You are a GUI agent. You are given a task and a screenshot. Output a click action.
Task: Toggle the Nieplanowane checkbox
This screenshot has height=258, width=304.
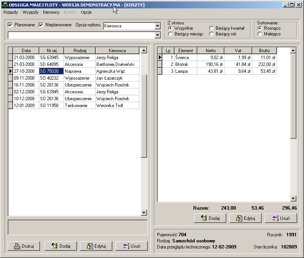[x=41, y=25]
